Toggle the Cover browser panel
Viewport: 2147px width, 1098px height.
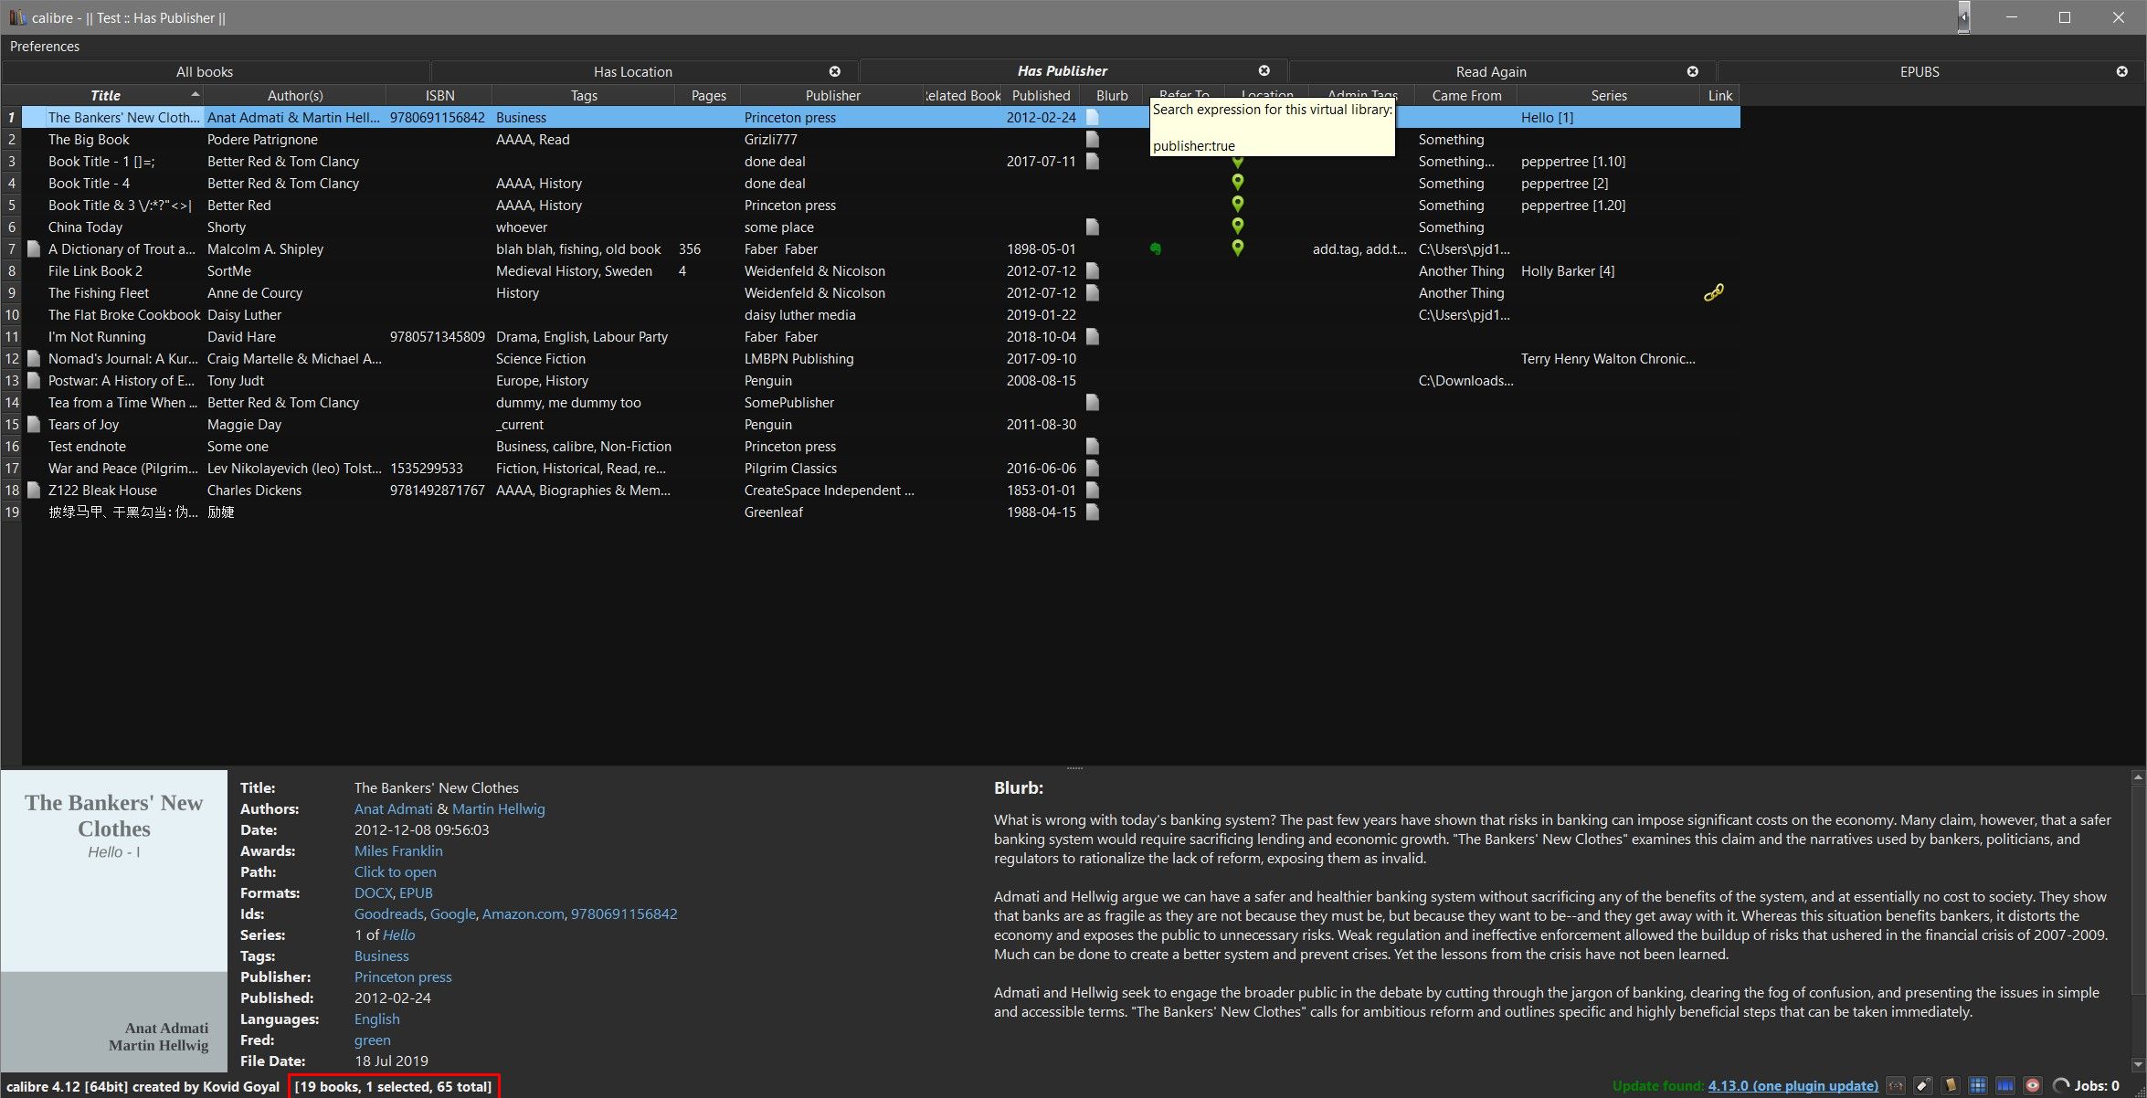(2005, 1085)
